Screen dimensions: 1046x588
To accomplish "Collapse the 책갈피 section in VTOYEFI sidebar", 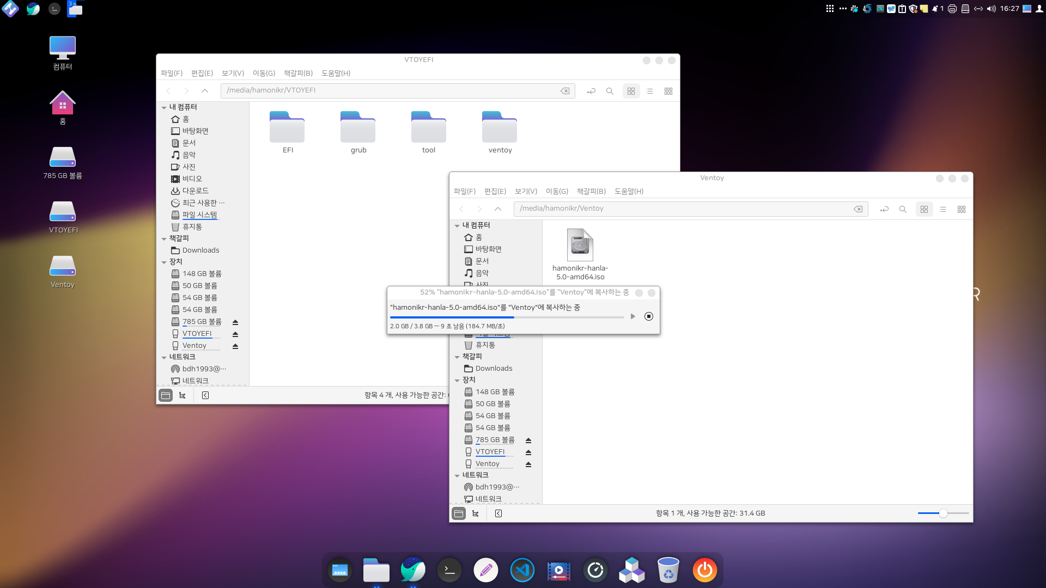I will 164,238.
